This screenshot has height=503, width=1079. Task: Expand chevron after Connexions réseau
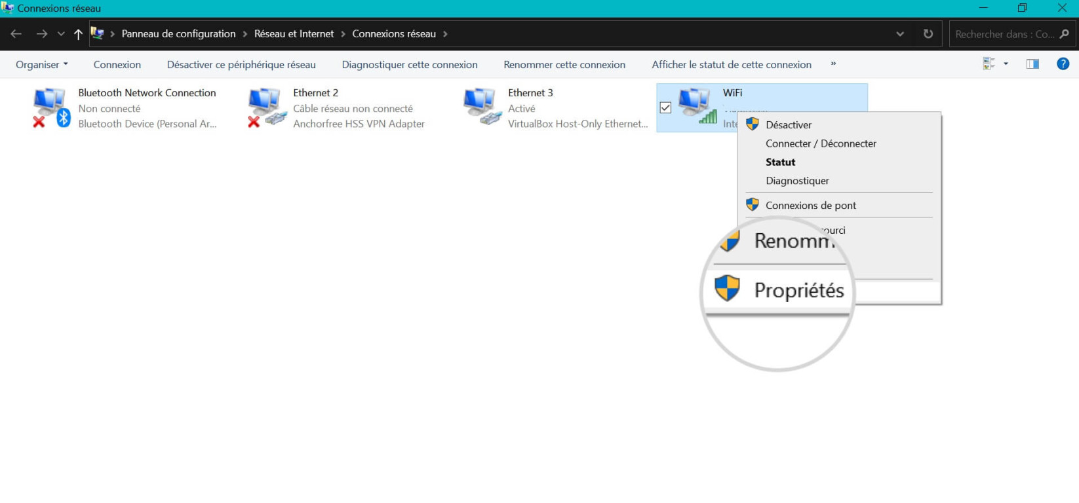pos(445,34)
